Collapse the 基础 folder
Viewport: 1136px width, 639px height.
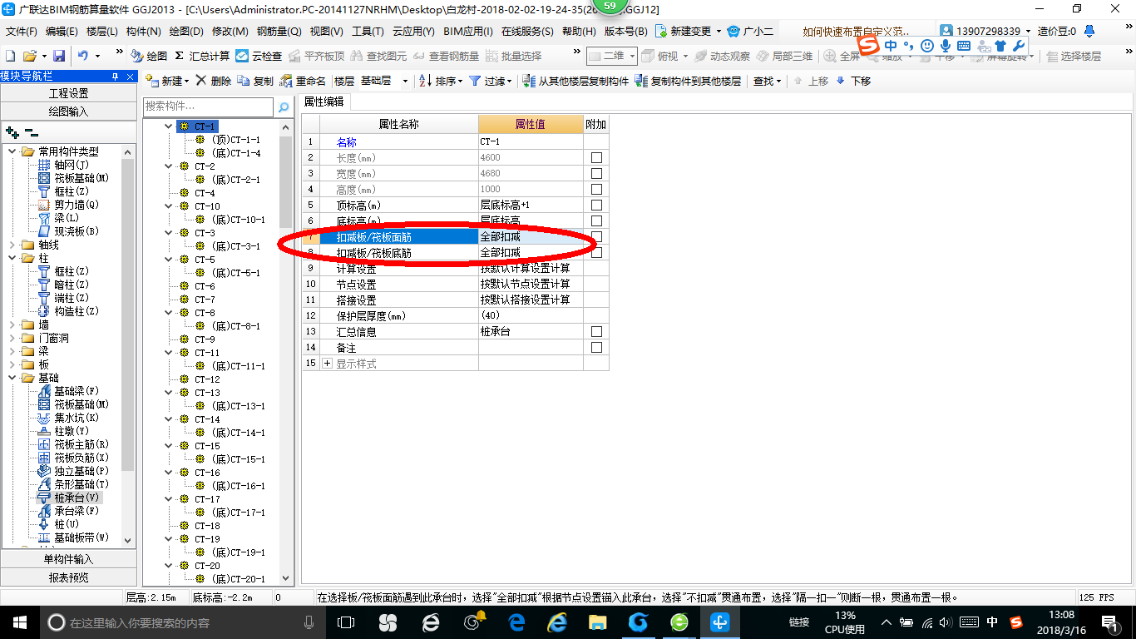(x=12, y=378)
